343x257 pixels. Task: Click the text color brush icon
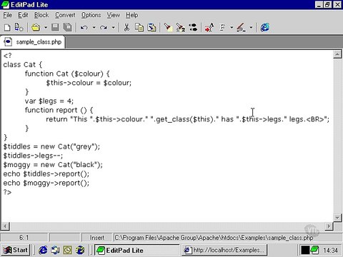[241, 28]
